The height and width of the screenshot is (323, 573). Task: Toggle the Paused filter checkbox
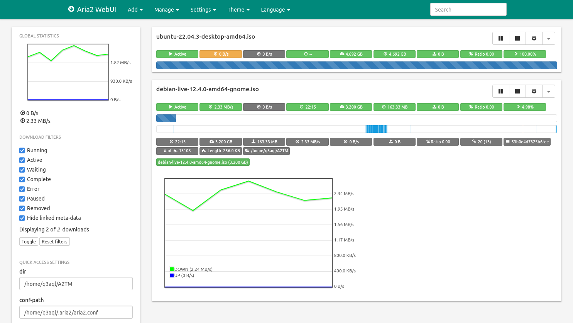(x=22, y=199)
